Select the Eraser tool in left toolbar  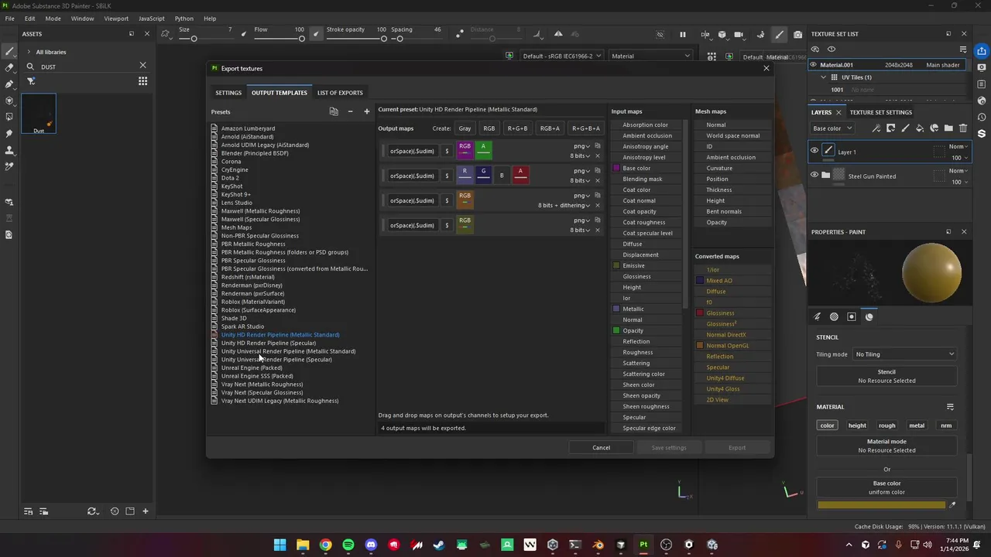click(x=9, y=67)
